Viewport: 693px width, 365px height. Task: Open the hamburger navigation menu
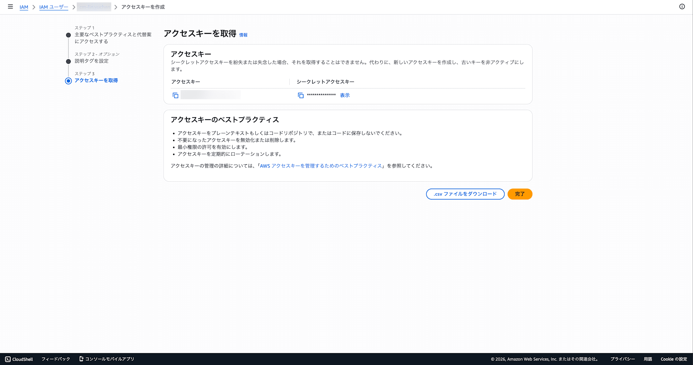point(10,7)
